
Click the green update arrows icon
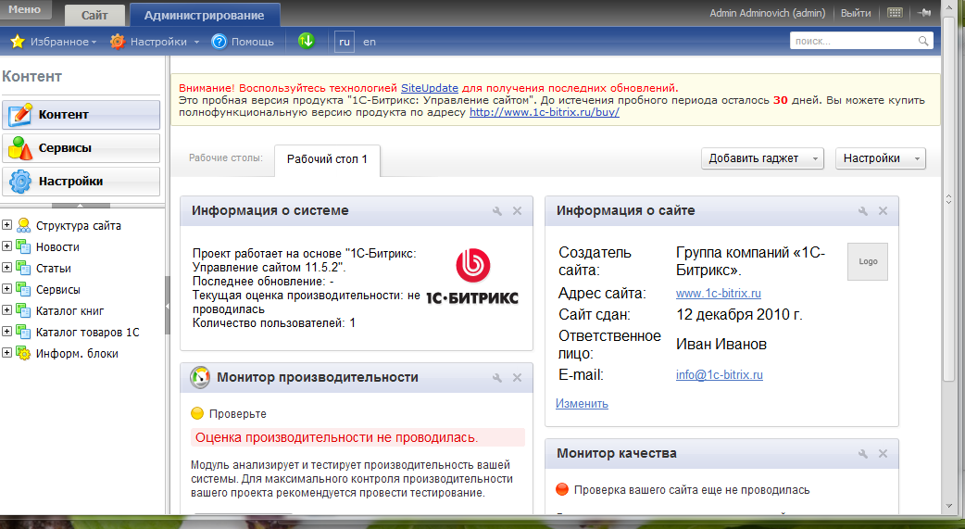(307, 41)
